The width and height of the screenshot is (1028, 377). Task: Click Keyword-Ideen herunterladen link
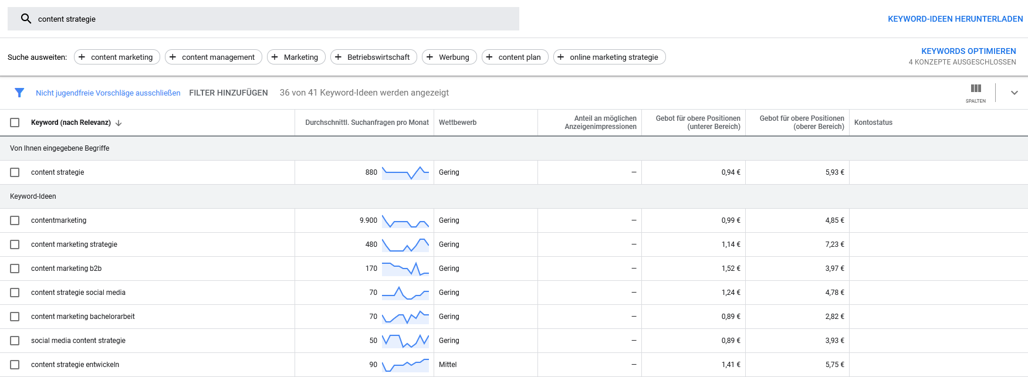[x=955, y=19]
